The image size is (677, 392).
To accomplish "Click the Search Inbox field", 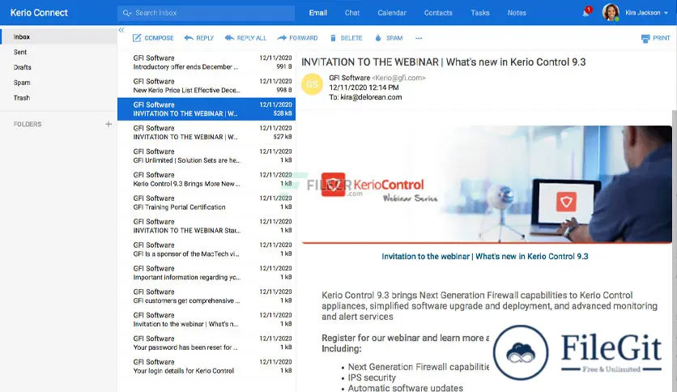I will pyautogui.click(x=206, y=13).
